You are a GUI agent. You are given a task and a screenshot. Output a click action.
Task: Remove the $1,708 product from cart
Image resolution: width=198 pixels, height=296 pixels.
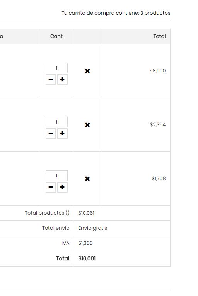coord(87,179)
